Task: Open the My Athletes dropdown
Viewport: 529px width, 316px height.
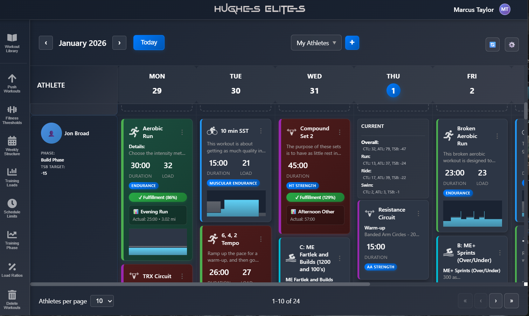Action: [x=316, y=42]
